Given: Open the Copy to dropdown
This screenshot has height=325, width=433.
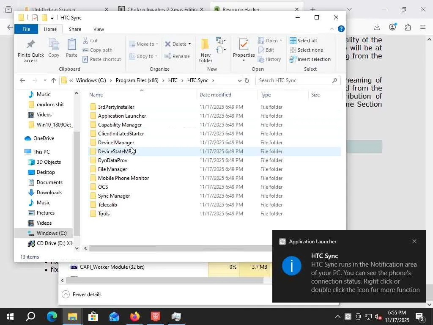Looking at the screenshot, I should tap(144, 56).
